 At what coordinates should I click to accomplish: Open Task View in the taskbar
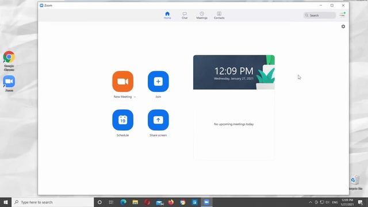point(111,202)
